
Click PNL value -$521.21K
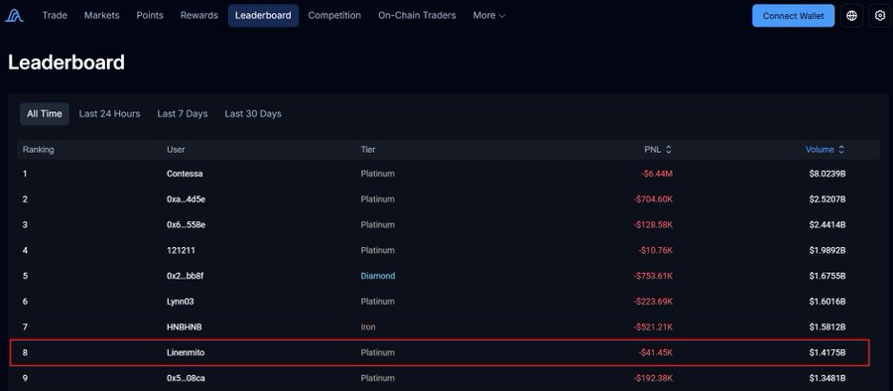click(x=653, y=327)
